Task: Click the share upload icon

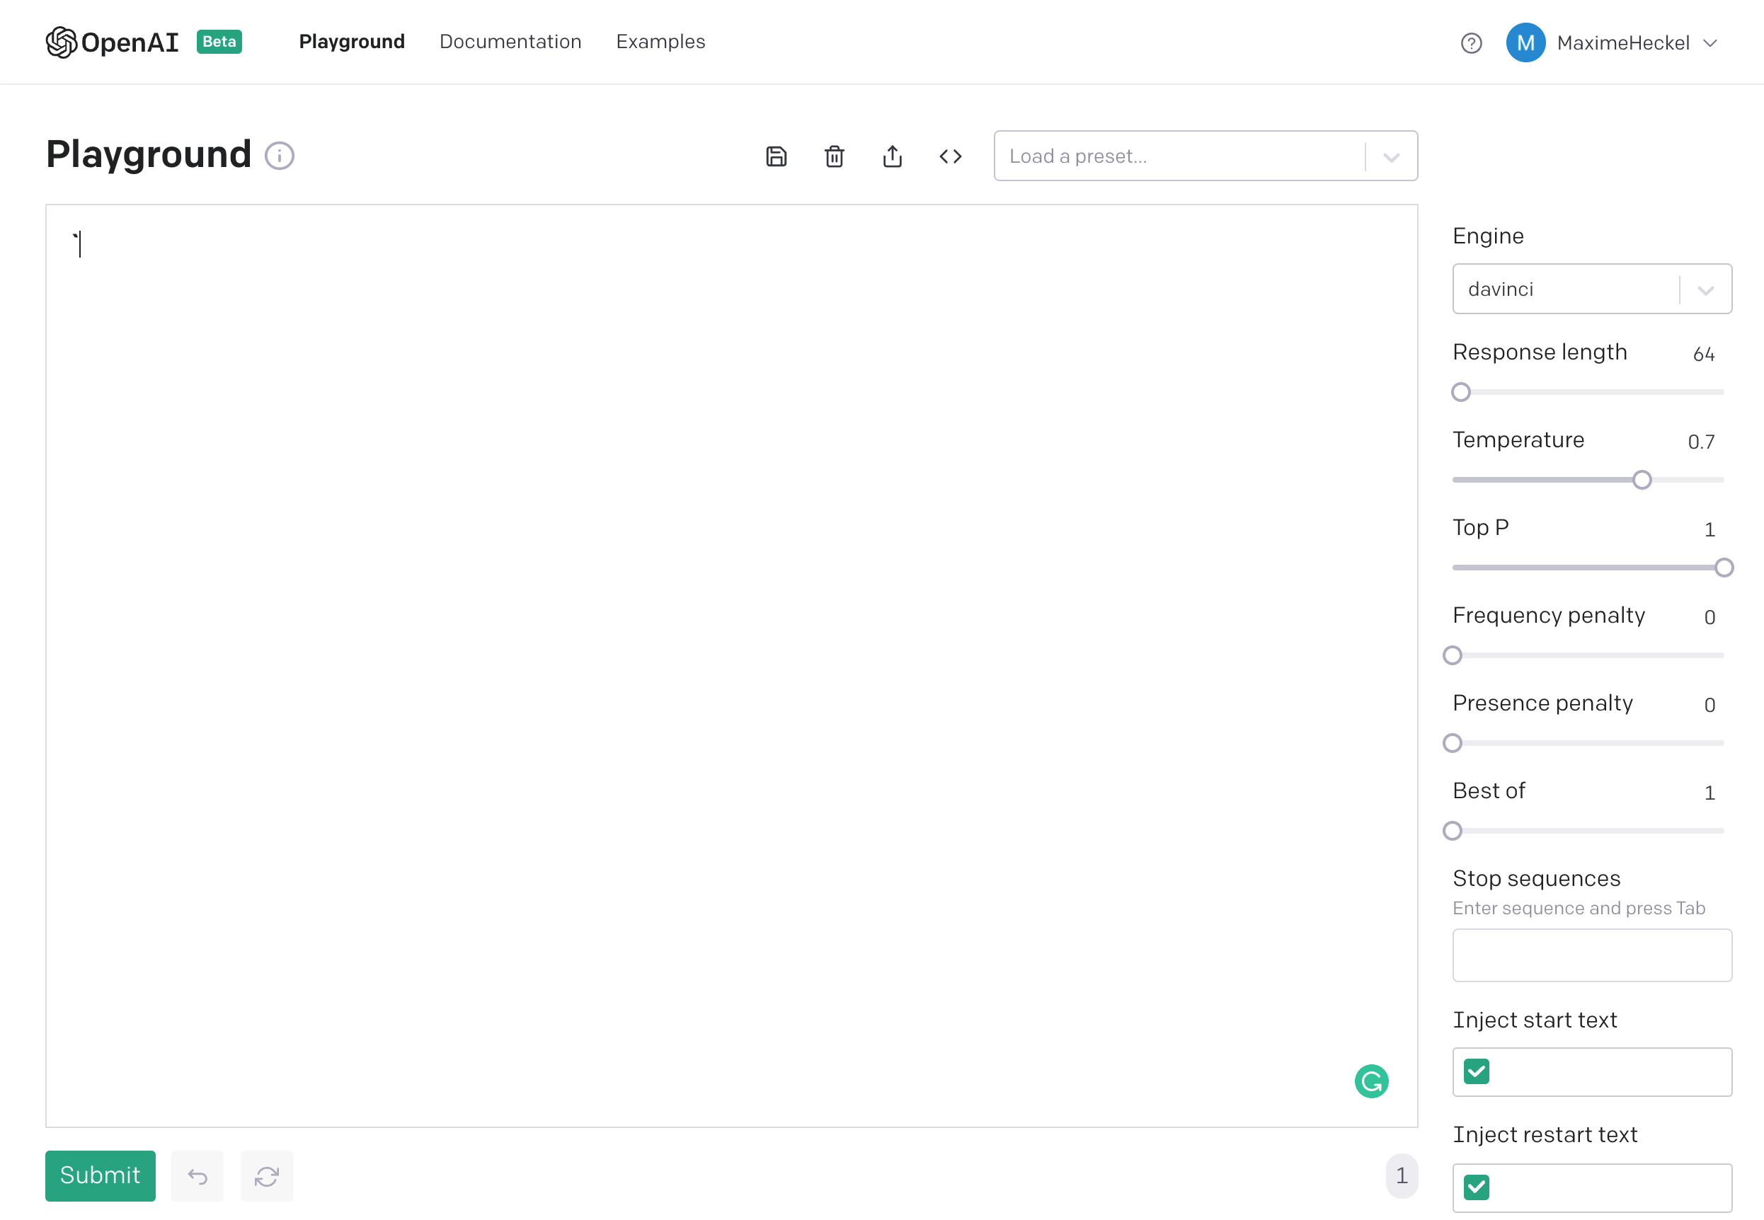Action: [x=893, y=156]
